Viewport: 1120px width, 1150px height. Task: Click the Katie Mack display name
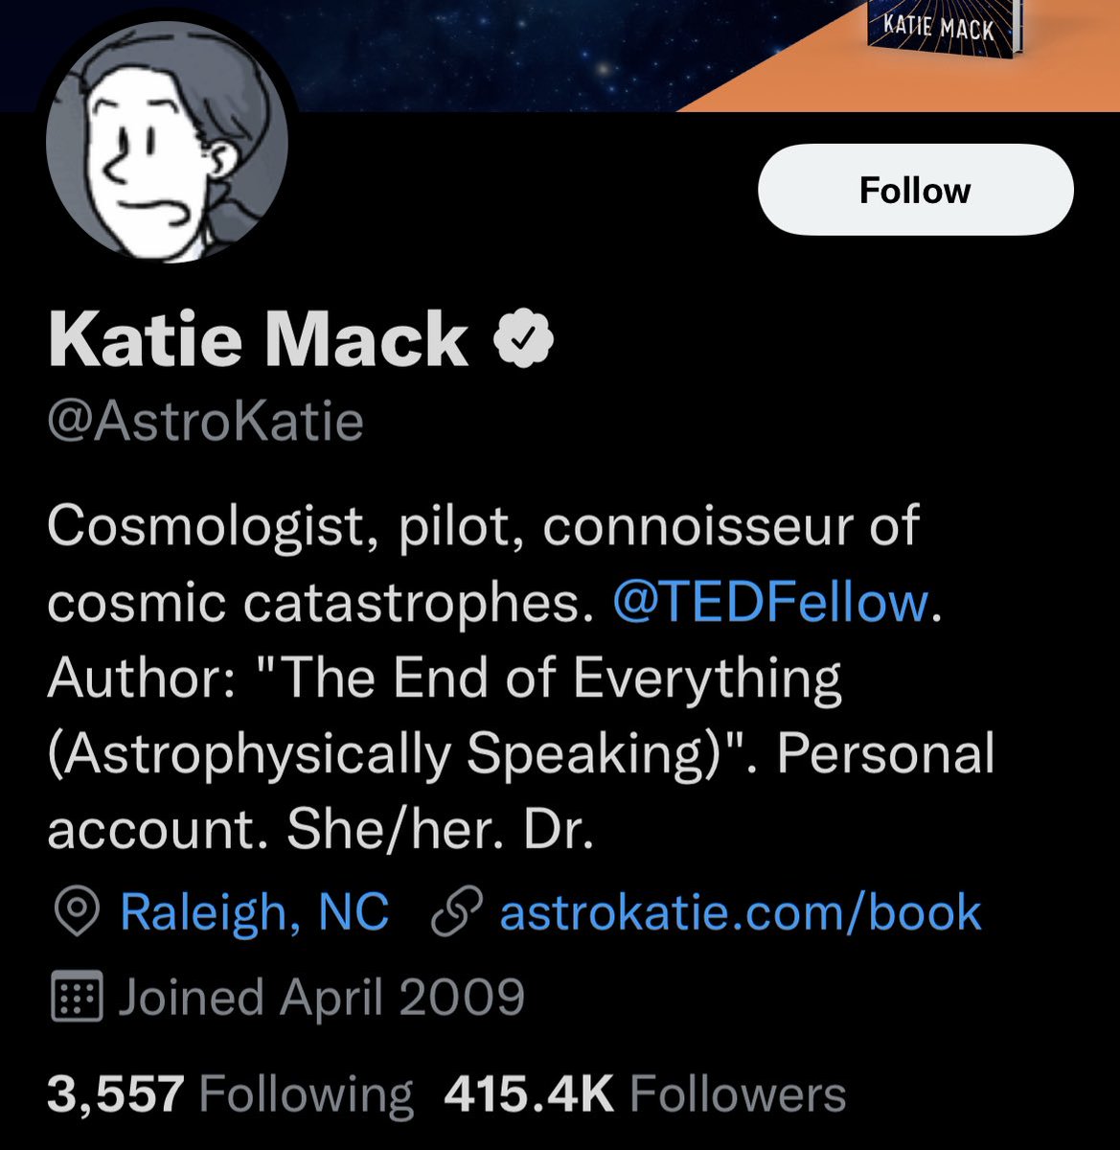(x=258, y=340)
